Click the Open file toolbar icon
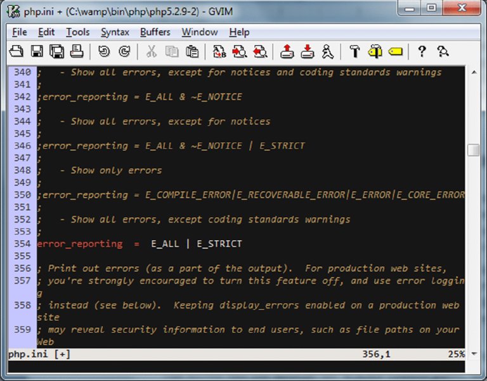487x381 pixels. point(16,51)
